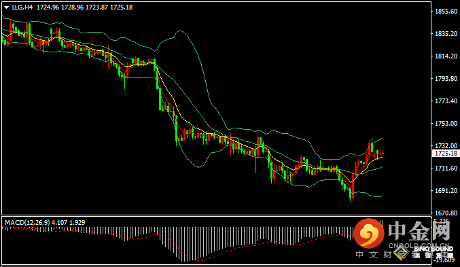The image size is (460, 267).
Task: Click the 1670.80 price axis label
Action: pos(446,213)
